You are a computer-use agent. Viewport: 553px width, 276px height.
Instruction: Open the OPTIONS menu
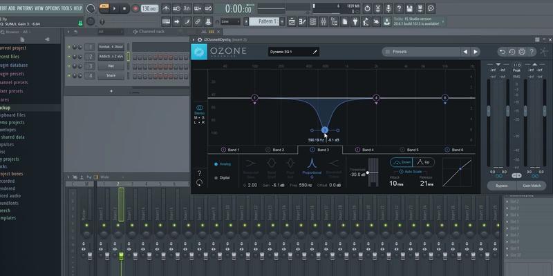pyautogui.click(x=53, y=8)
